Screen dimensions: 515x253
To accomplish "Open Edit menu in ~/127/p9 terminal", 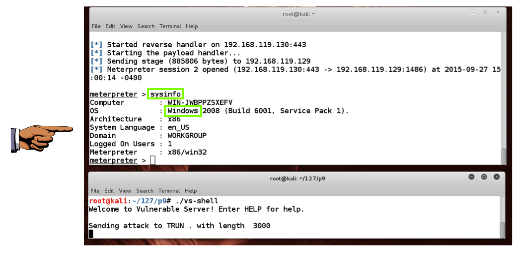I will (109, 191).
